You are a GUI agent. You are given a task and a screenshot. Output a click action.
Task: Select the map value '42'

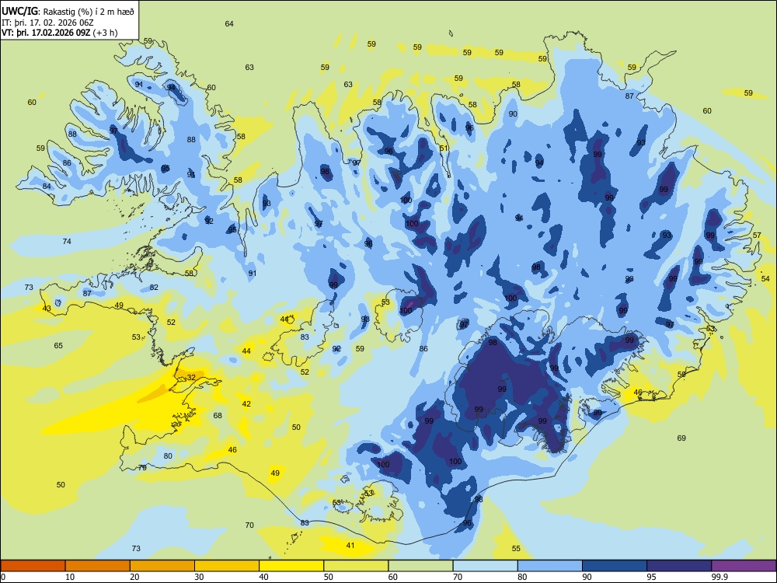click(246, 404)
